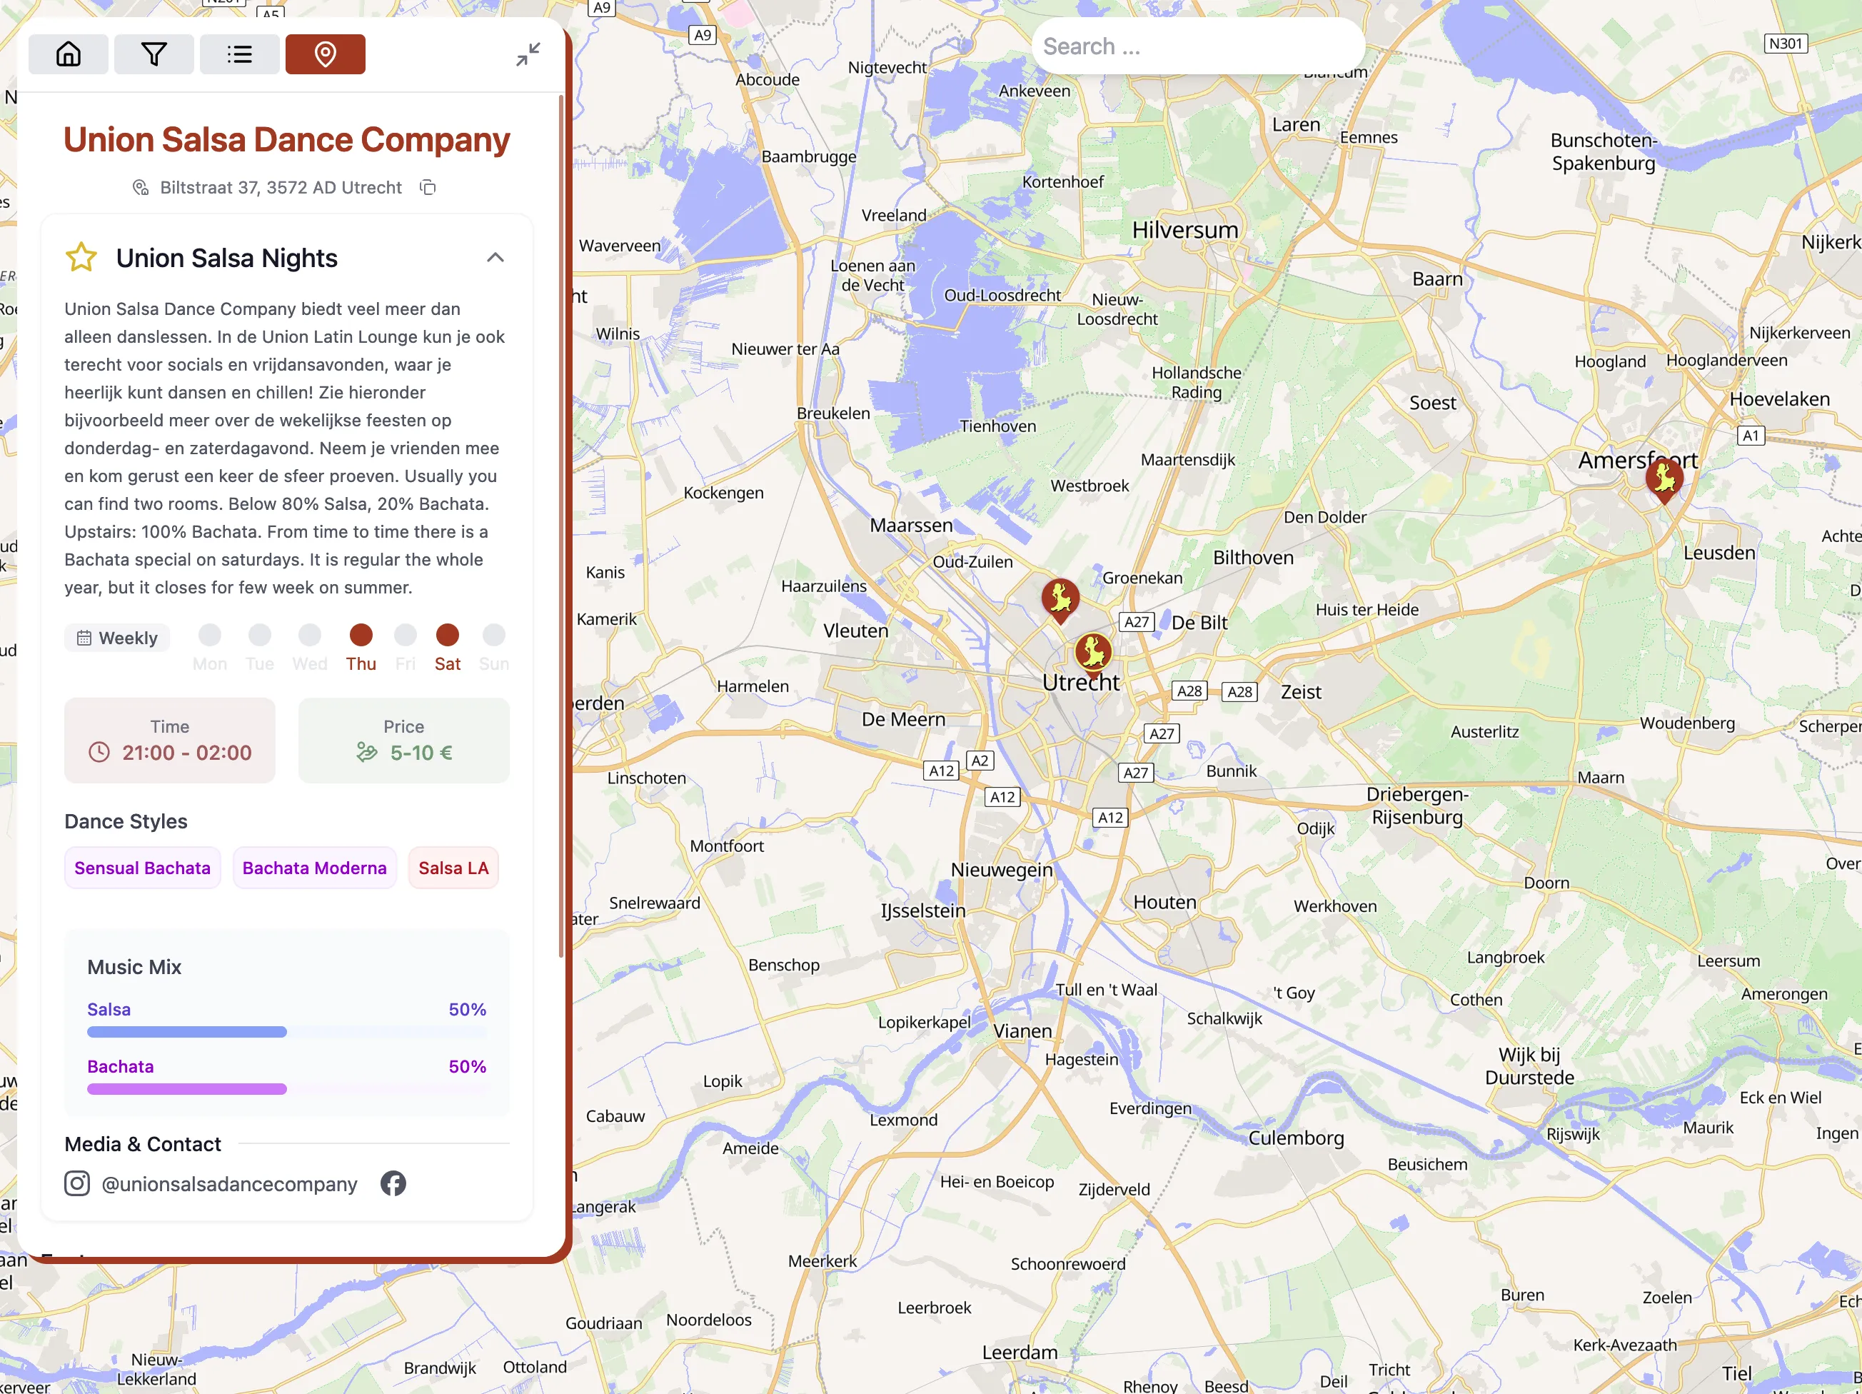The image size is (1862, 1394).
Task: Click the home icon tab
Action: click(69, 55)
